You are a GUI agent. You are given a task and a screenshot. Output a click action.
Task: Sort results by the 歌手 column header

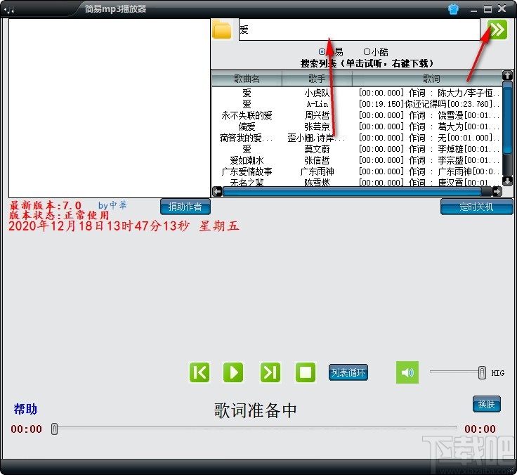[x=317, y=79]
